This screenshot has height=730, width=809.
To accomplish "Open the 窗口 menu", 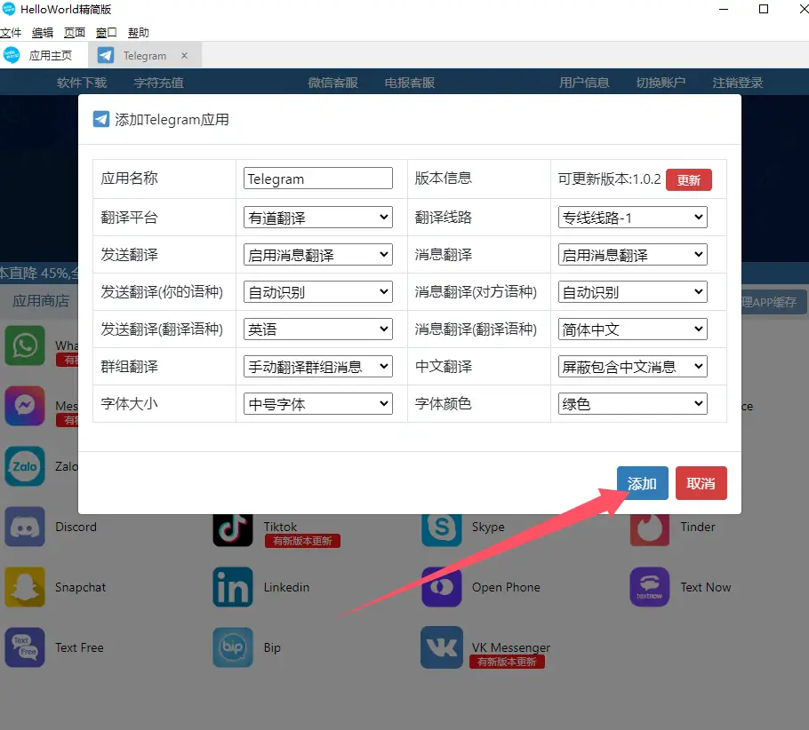I will pyautogui.click(x=107, y=33).
